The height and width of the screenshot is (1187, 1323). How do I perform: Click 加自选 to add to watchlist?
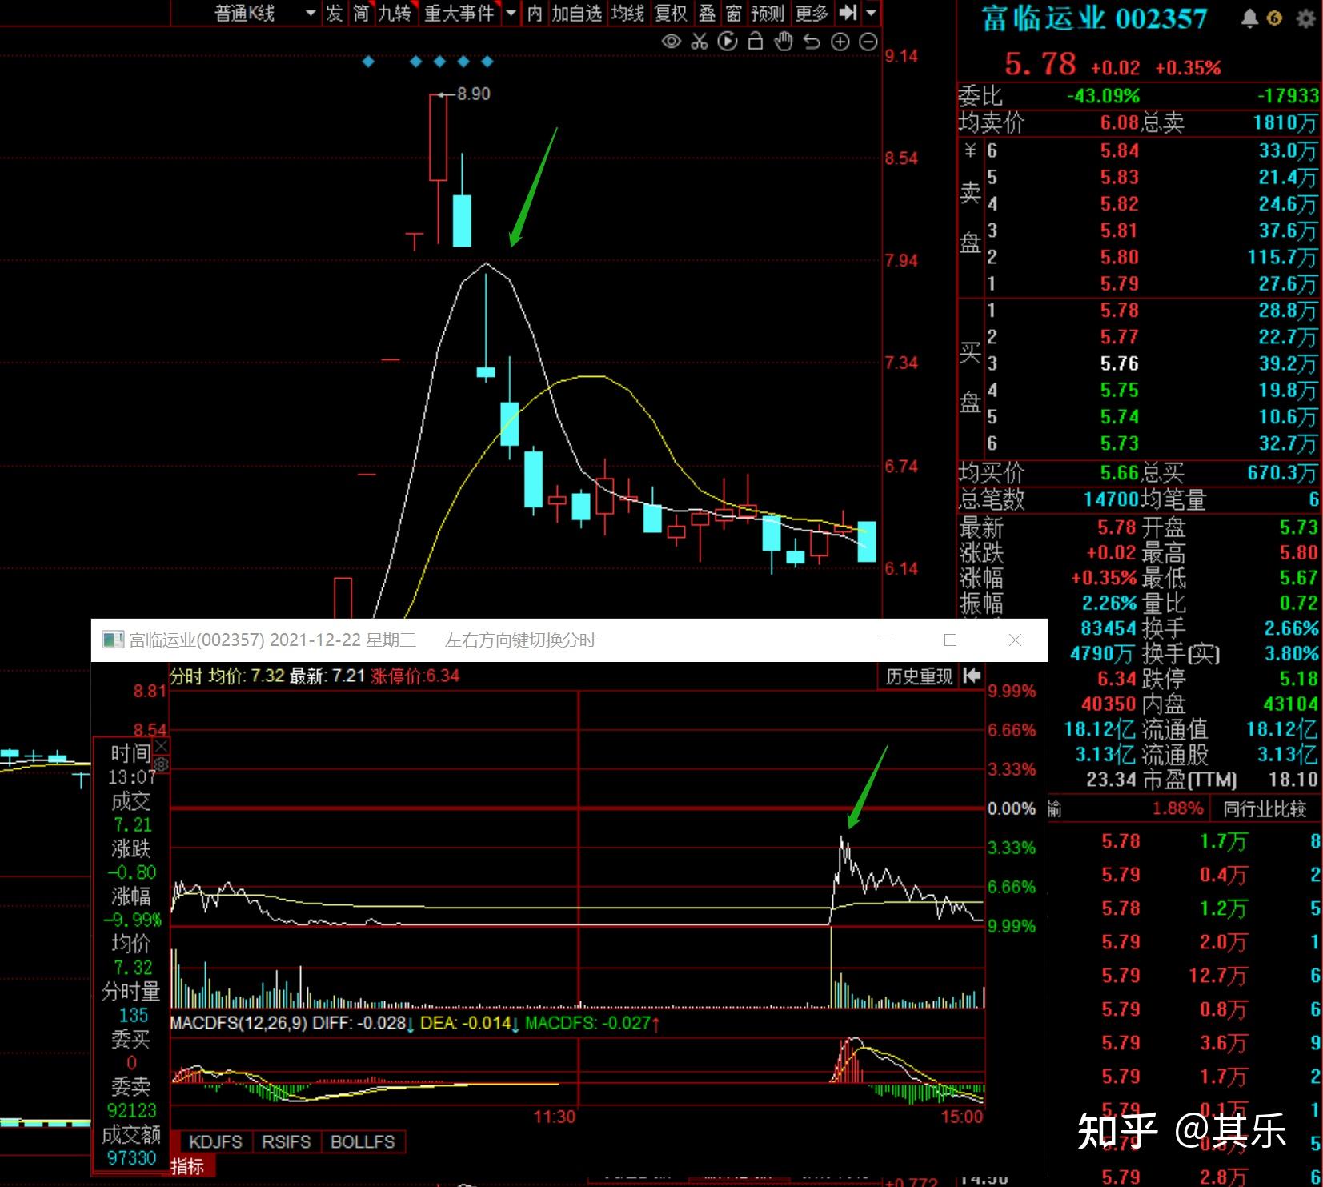(577, 13)
